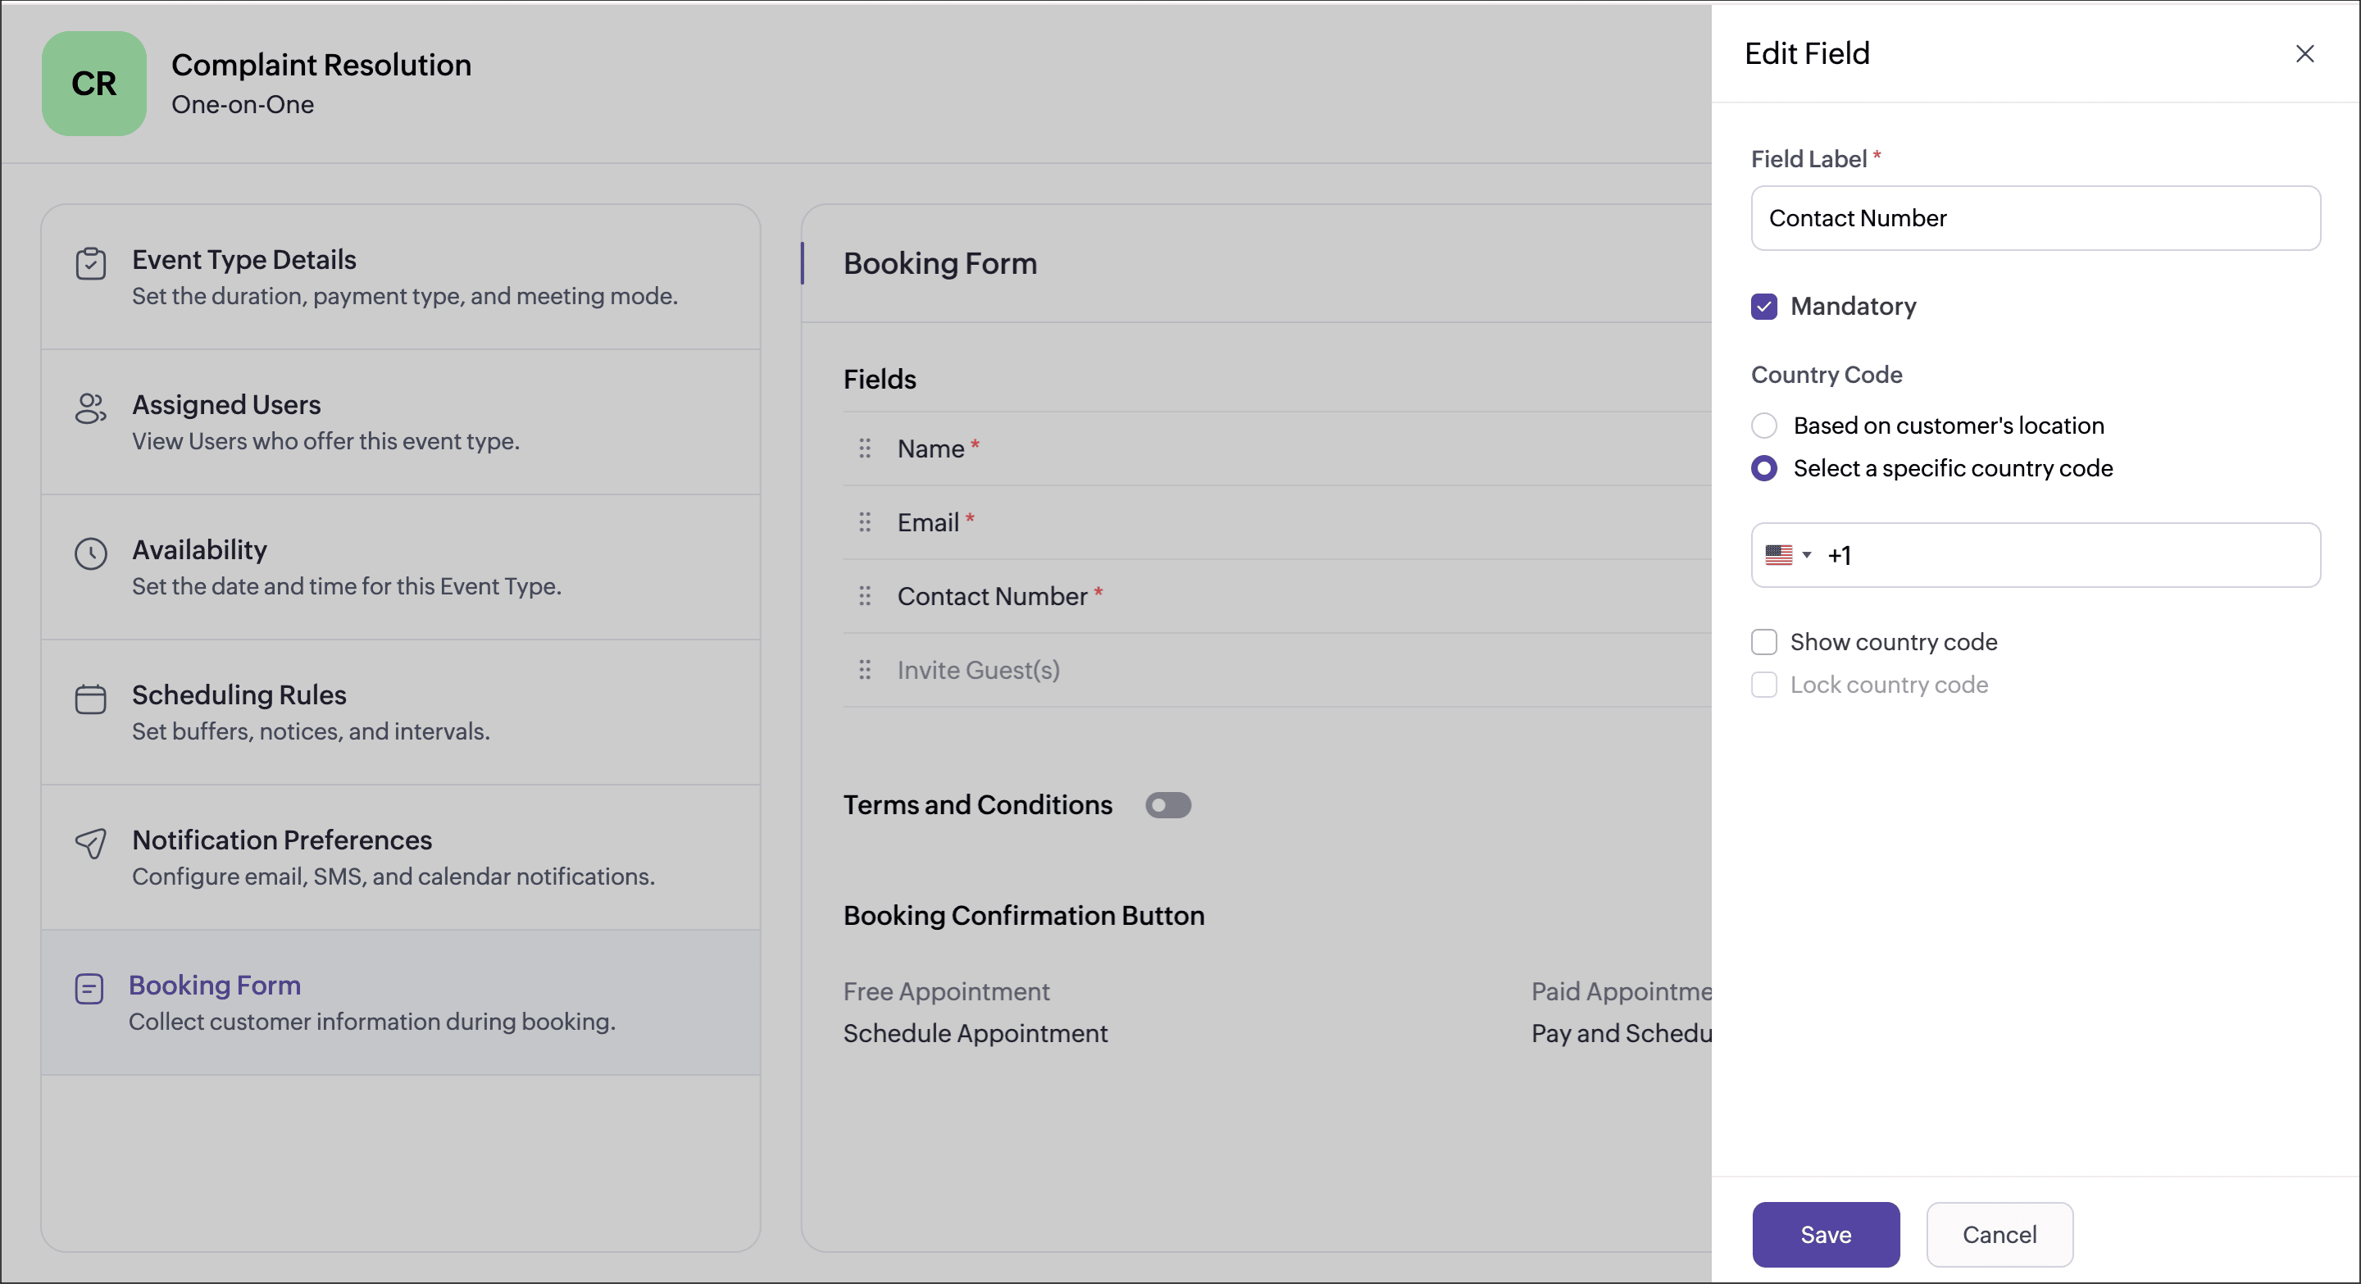Close the Edit Field panel
The width and height of the screenshot is (2361, 1284).
click(x=2304, y=54)
